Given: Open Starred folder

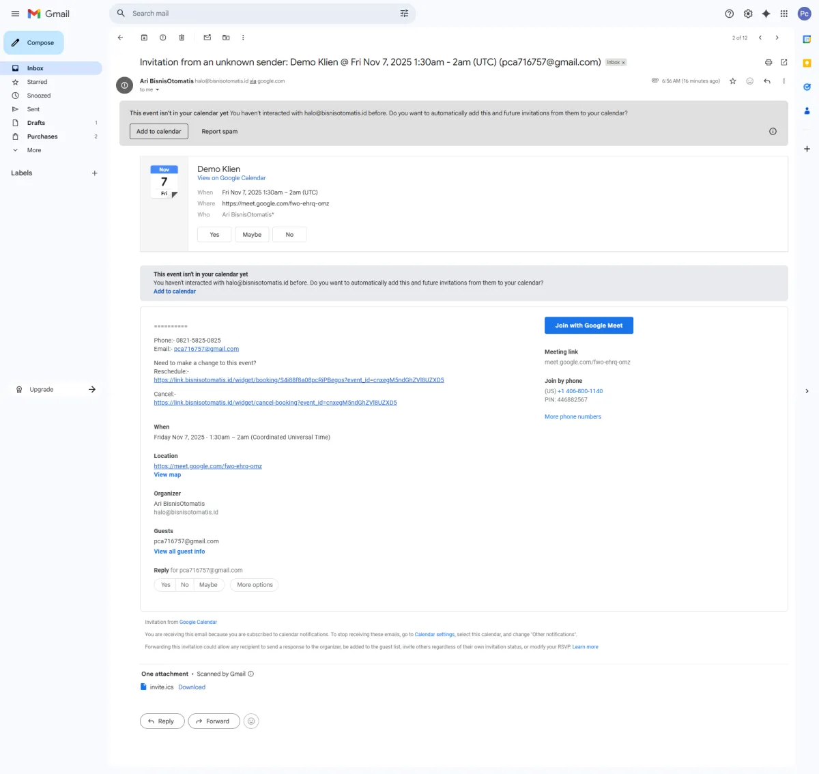Looking at the screenshot, I should coord(51,82).
